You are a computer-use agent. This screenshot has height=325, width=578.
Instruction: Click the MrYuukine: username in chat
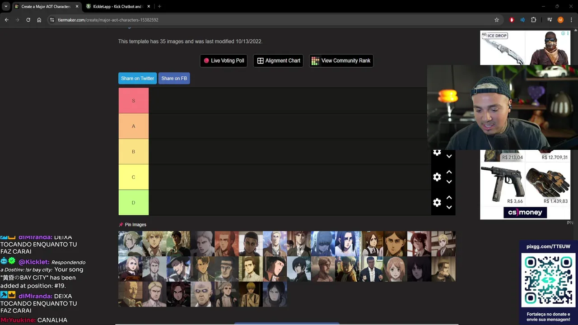[x=18, y=320]
